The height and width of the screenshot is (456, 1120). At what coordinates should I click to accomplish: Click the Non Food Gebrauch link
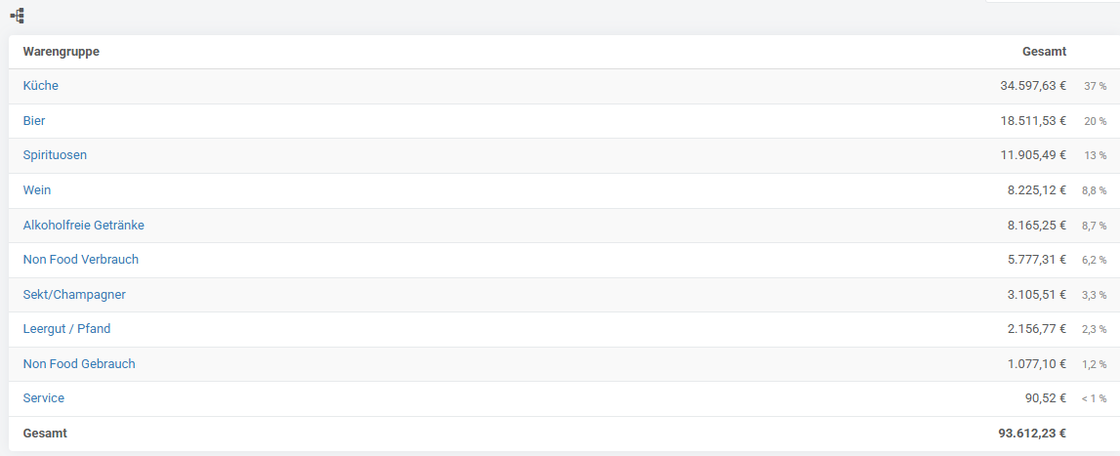[79, 364]
